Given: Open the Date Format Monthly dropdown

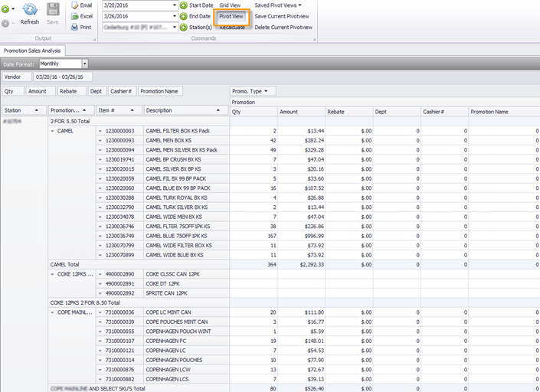Looking at the screenshot, I should 85,64.
